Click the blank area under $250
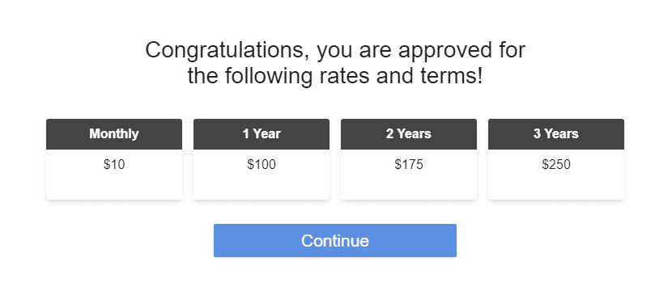The width and height of the screenshot is (672, 308). point(556,186)
